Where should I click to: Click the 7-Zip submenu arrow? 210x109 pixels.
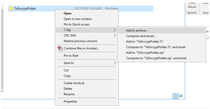click(115, 30)
